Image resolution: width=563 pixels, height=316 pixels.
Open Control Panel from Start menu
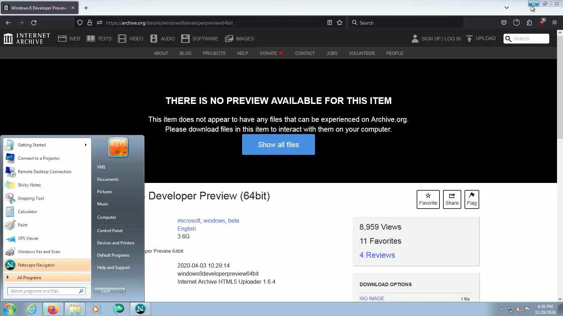[x=110, y=231]
